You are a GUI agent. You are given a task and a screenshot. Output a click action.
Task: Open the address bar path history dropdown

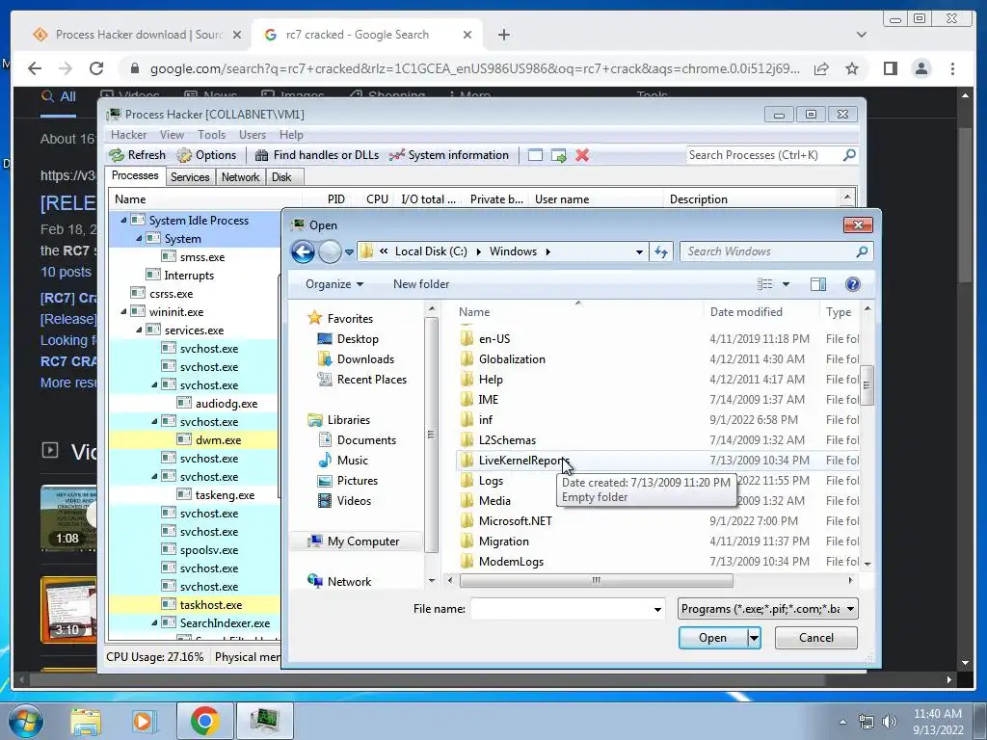[639, 251]
